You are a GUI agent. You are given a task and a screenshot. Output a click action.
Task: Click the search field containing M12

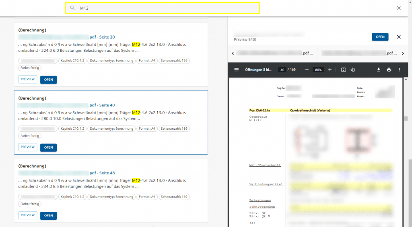point(163,8)
